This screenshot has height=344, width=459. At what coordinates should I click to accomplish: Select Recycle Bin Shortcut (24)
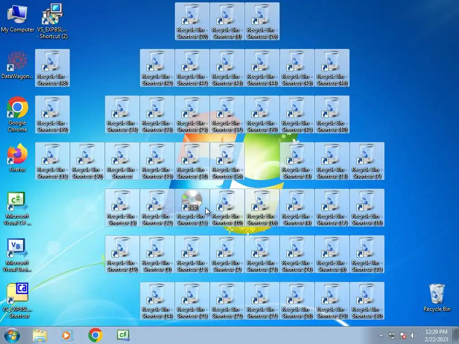point(297,254)
